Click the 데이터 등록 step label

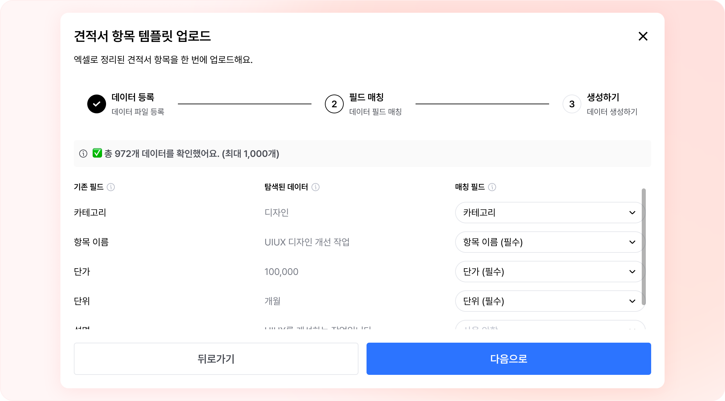pos(133,98)
